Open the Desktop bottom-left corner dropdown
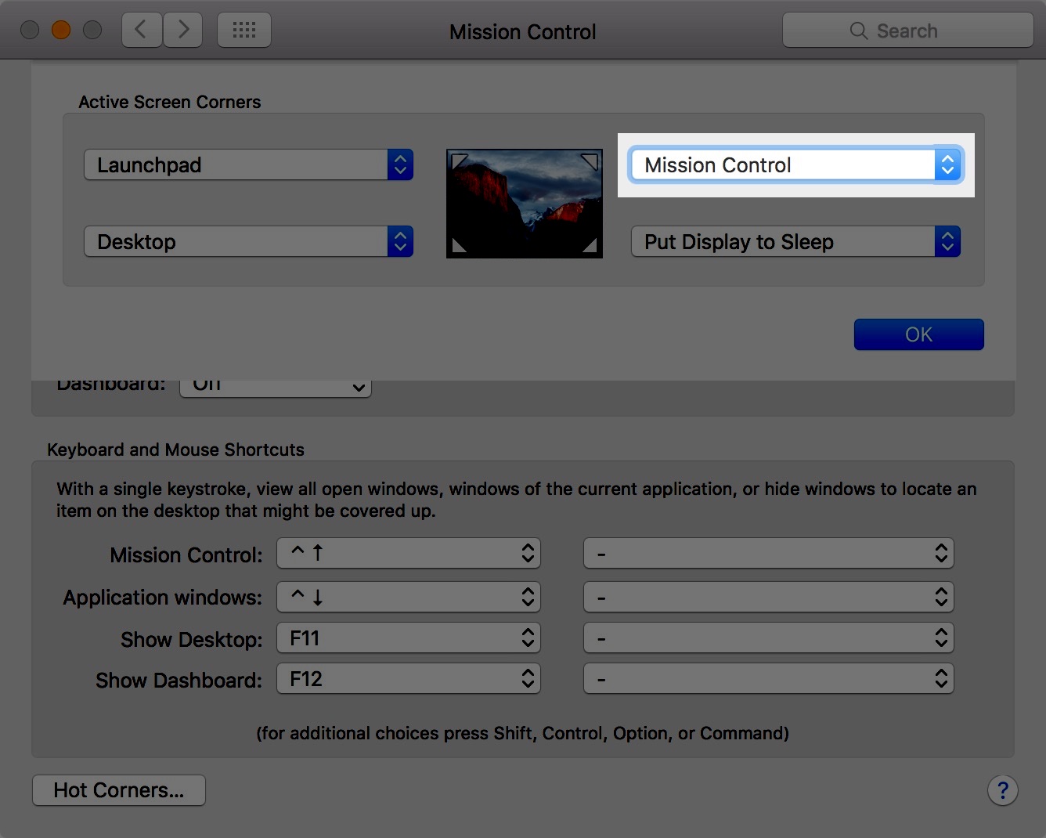 [x=248, y=242]
